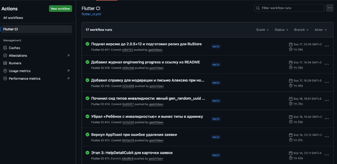Click the '17 workflow runs' count text
The image size is (337, 164).
(x=99, y=30)
